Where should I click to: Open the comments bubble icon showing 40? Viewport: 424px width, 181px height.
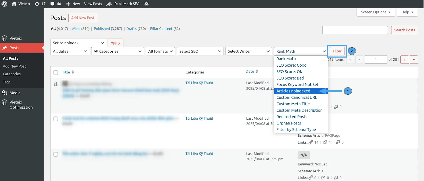52,4
